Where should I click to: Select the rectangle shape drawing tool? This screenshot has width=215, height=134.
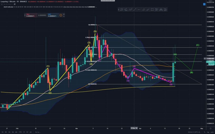point(152,10)
